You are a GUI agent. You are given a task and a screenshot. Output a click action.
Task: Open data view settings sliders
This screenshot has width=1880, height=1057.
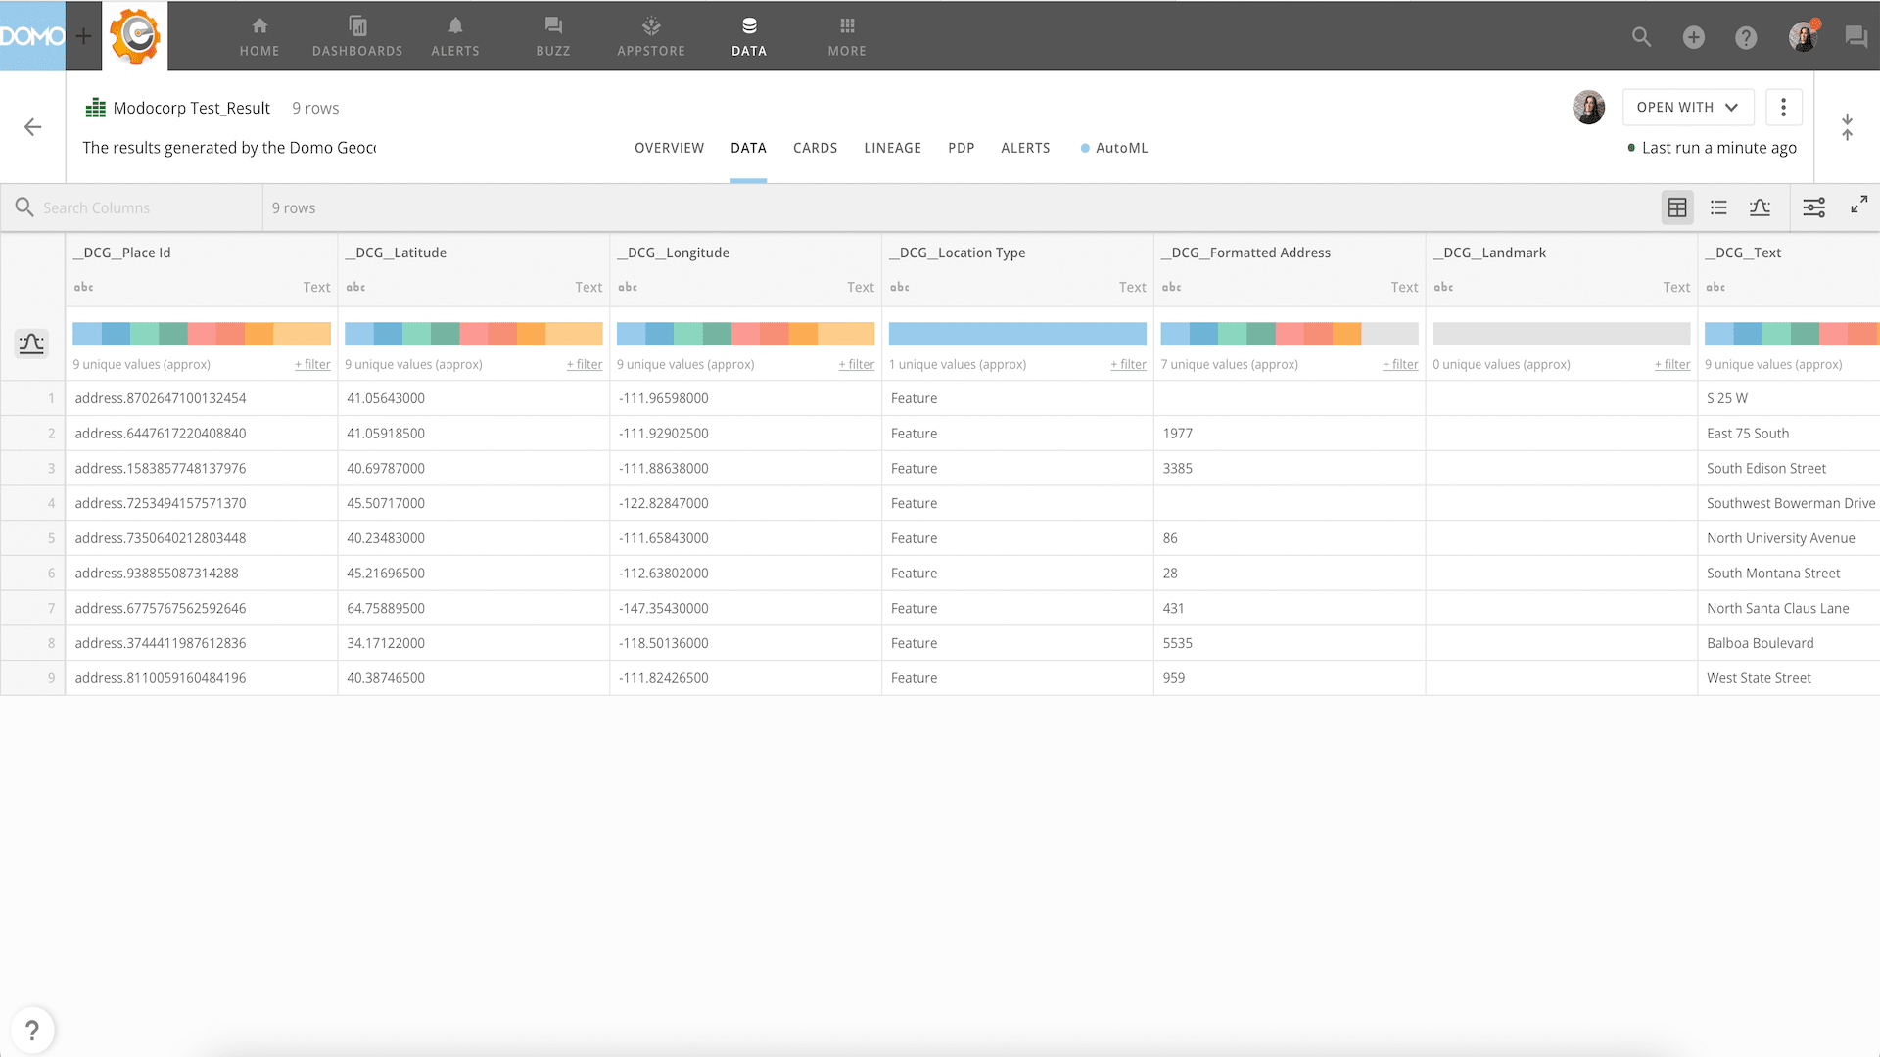point(1813,207)
